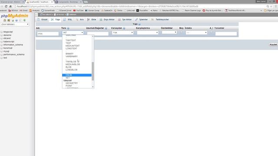Open the Varsayılan dropdown showing Yok
This screenshot has height=156, width=278.
122,32
